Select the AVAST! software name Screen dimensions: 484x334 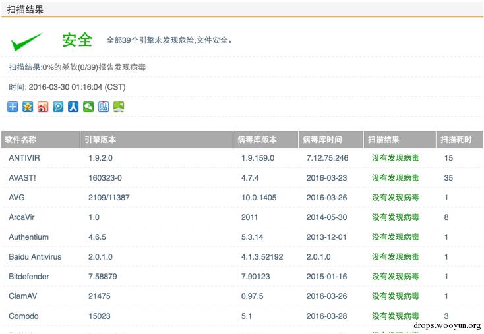(22, 178)
